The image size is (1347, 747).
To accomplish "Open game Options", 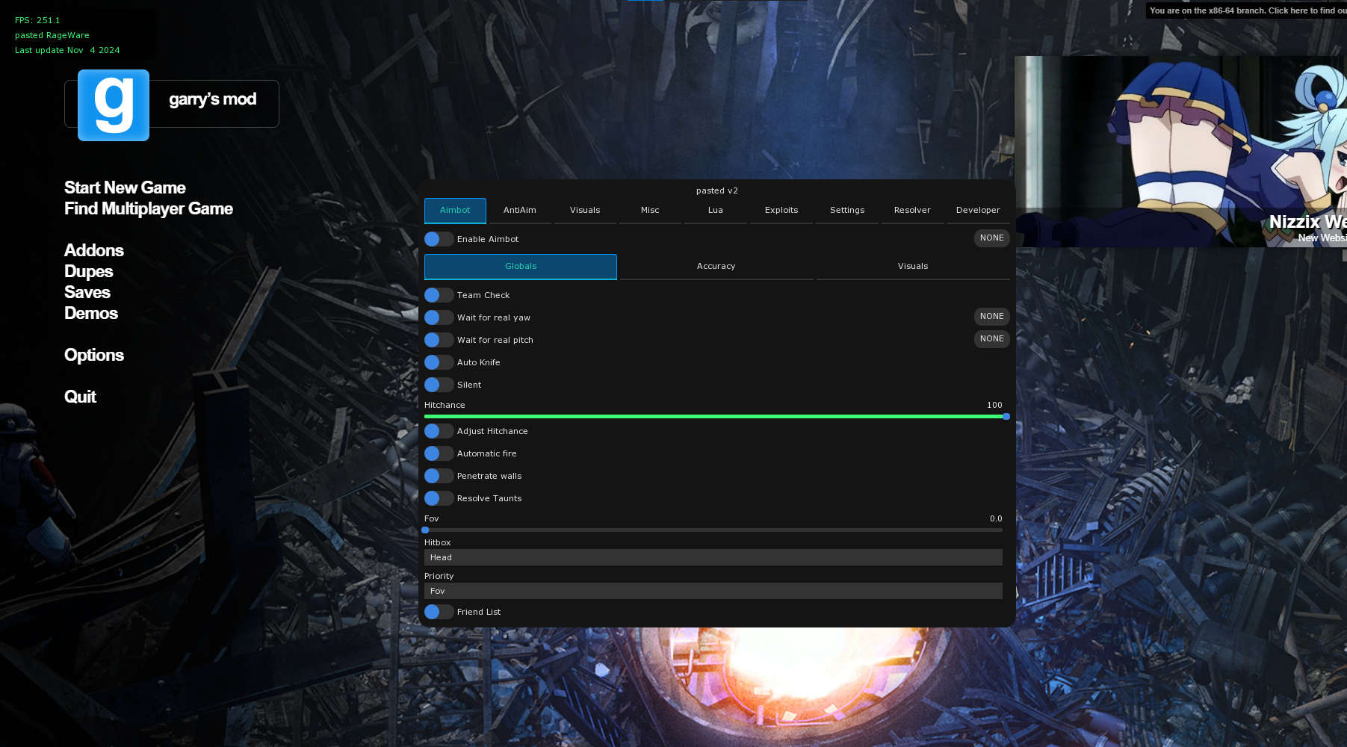I will pos(94,356).
